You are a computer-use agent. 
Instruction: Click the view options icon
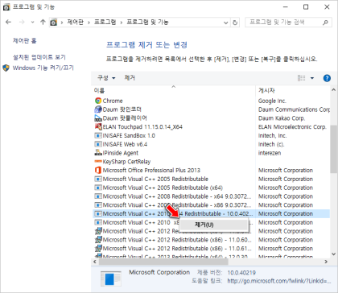[302, 78]
